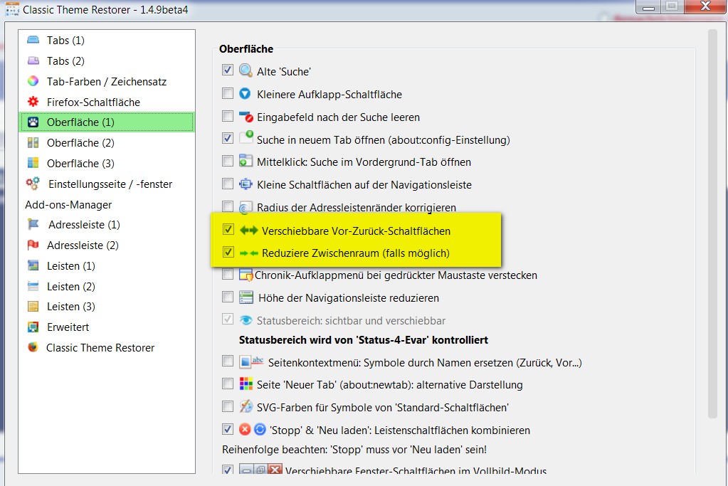
Task: Click the Firefox icon beside Classic Theme Restorer
Action: [x=33, y=347]
